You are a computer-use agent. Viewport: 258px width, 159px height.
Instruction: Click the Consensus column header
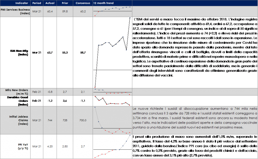coord(83,3)
